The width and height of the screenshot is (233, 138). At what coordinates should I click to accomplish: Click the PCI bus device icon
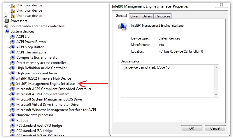click(13, 120)
